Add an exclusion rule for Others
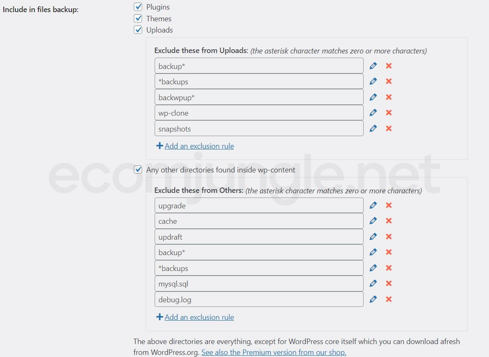489x357 pixels. (x=199, y=317)
